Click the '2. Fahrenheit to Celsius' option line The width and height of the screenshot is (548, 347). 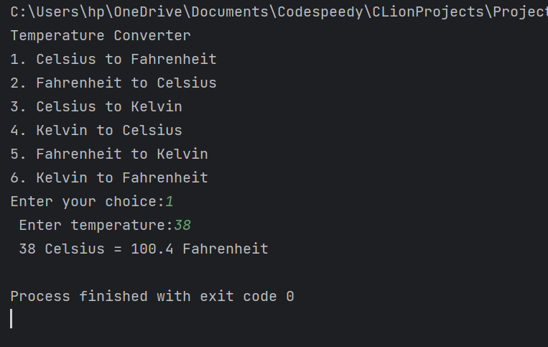pyautogui.click(x=113, y=83)
